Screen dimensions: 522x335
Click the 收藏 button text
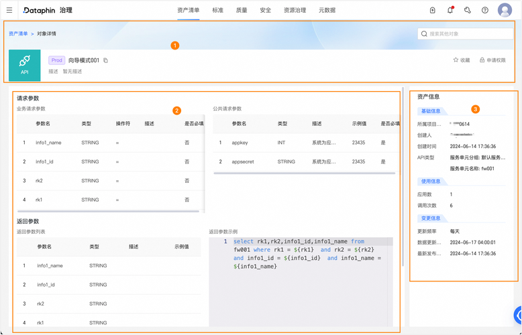click(465, 60)
